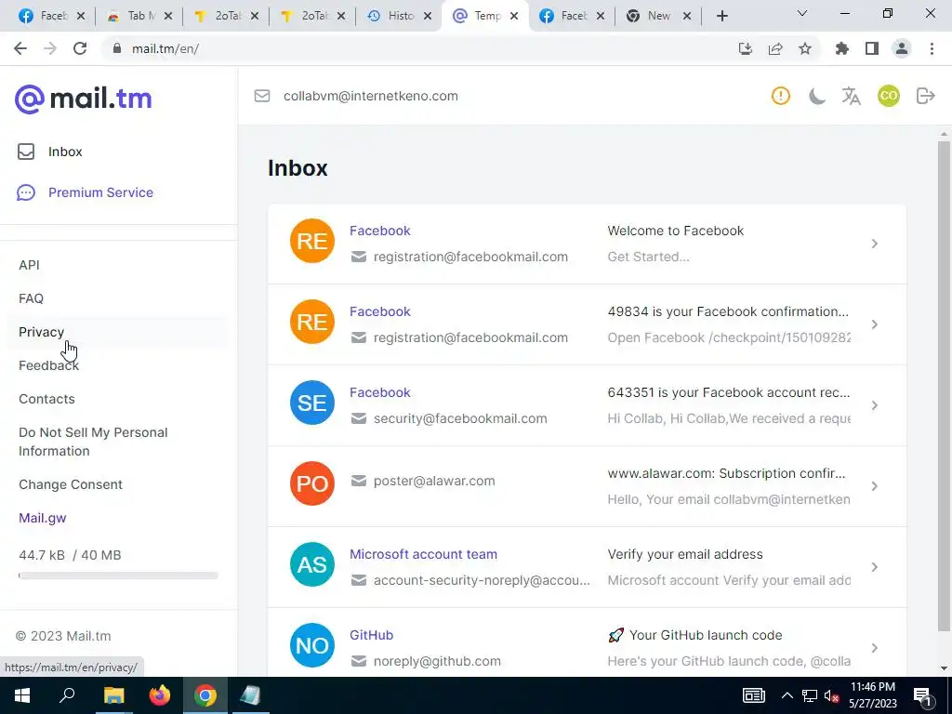Open File Explorer from taskbar
Viewport: 952px width, 714px height.
[113, 695]
